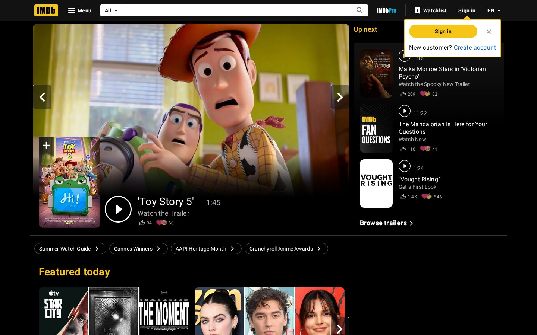This screenshot has width=537, height=335.
Task: Expand the EN language dropdown
Action: click(x=494, y=10)
